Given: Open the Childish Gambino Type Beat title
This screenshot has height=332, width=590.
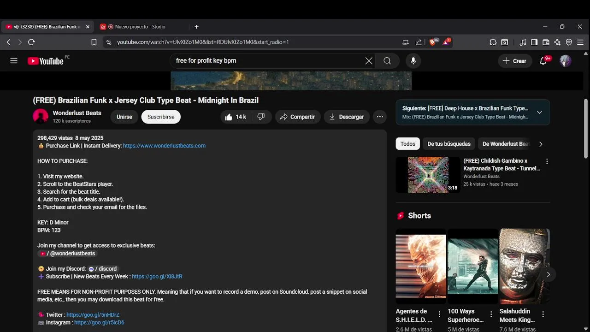Looking at the screenshot, I should point(501,165).
